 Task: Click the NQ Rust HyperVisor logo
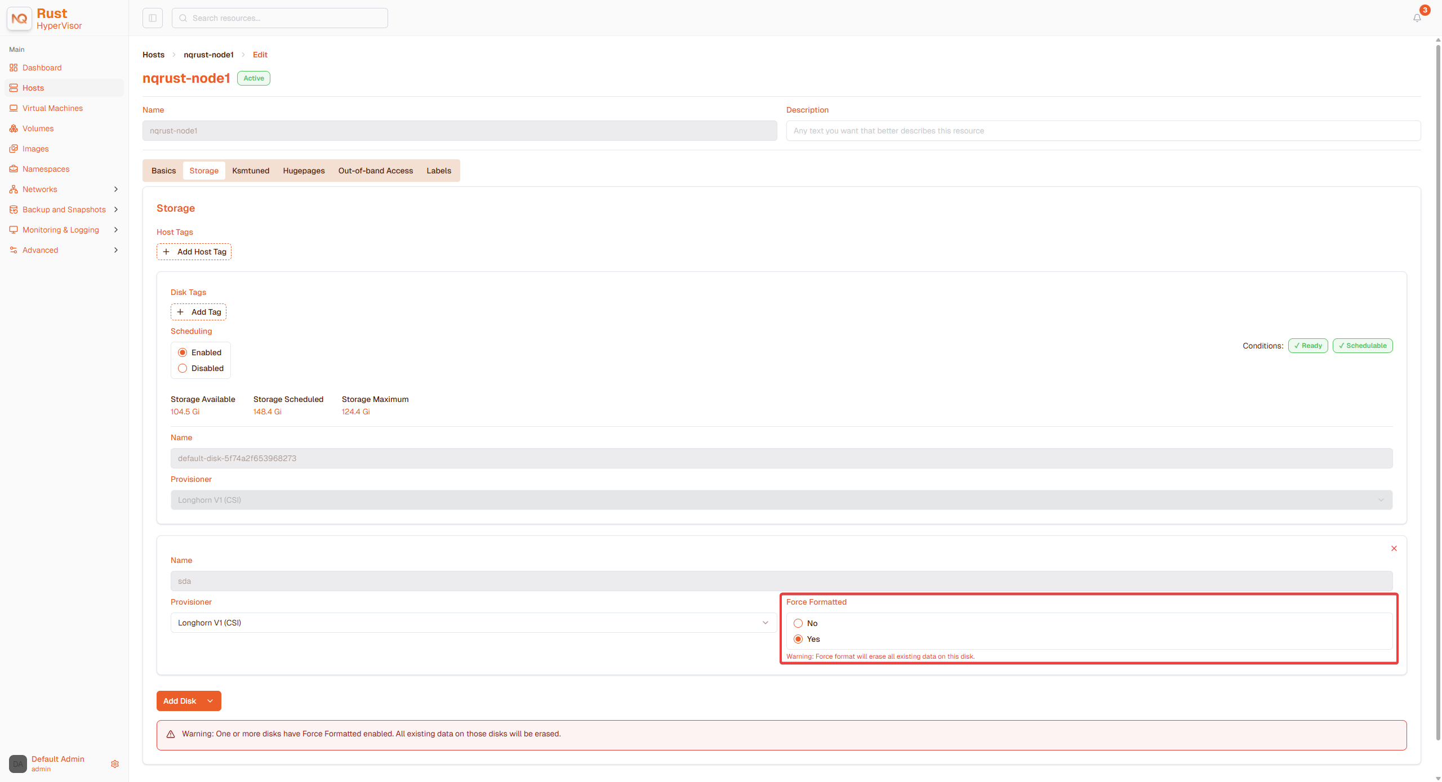tap(45, 19)
